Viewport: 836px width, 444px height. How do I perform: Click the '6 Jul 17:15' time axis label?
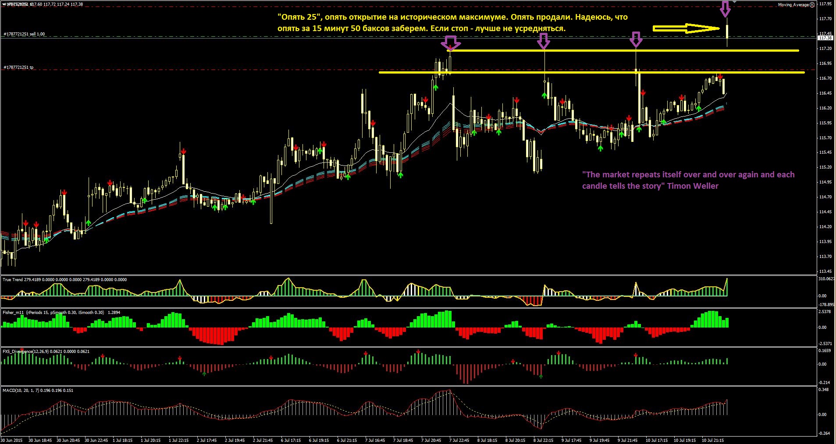(x=291, y=440)
